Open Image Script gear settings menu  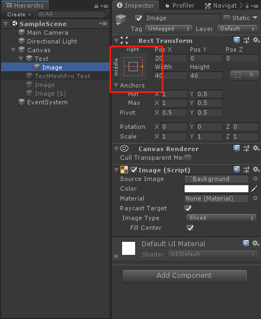[256, 170]
